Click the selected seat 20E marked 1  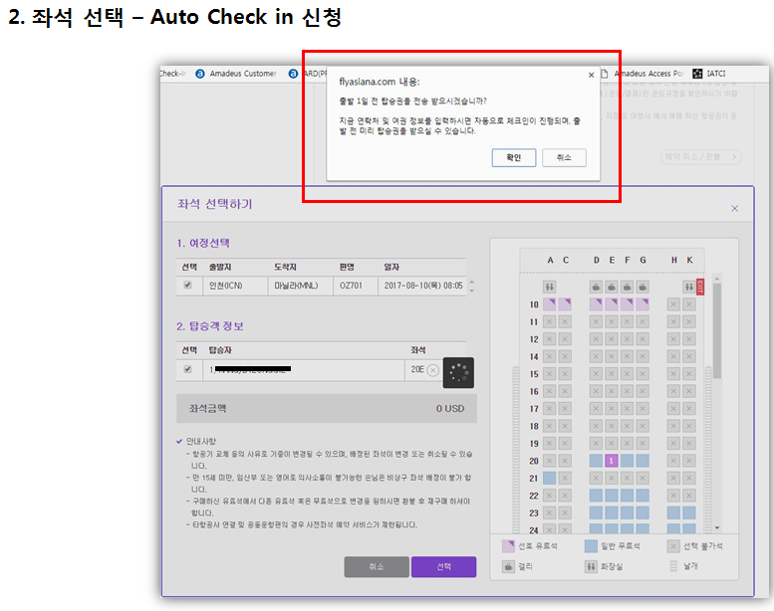point(612,461)
